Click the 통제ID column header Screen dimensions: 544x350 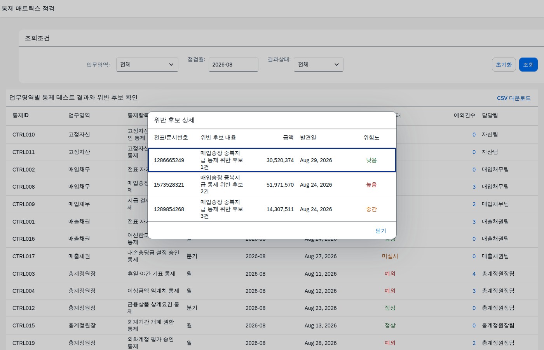(21, 115)
